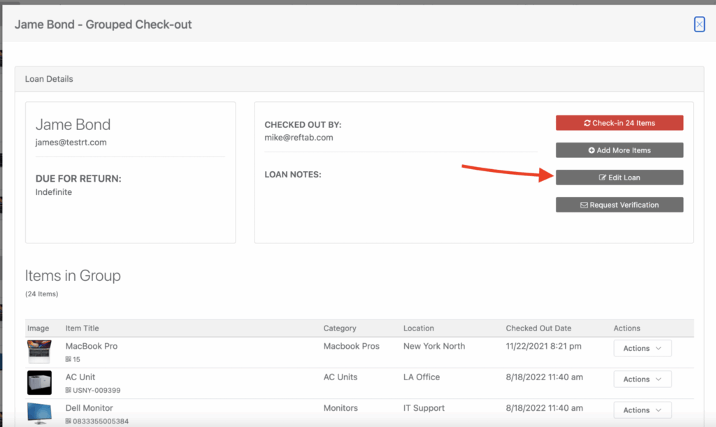Click the AC Unit thumbnail image
The image size is (716, 427).
(x=39, y=383)
